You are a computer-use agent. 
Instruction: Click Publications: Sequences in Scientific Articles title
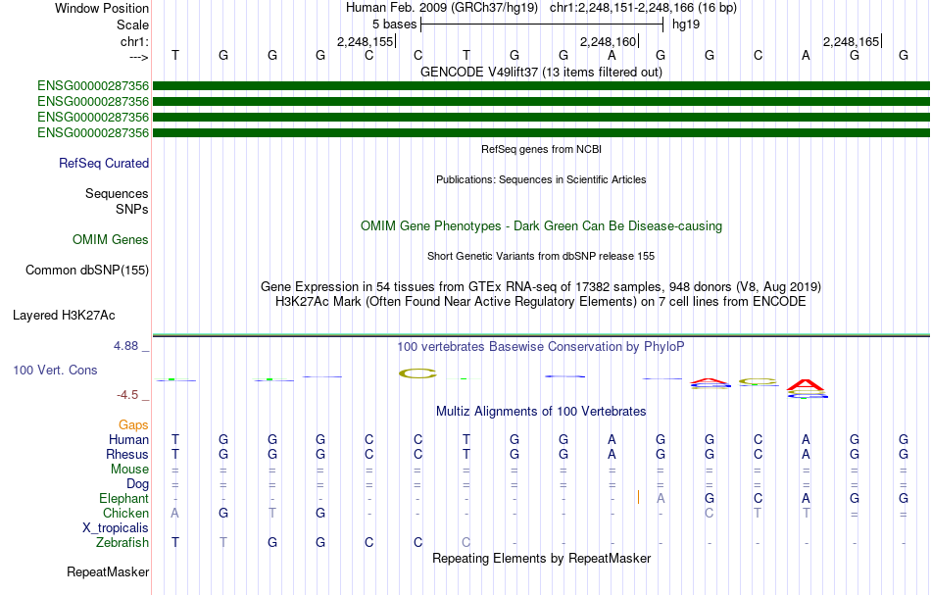click(x=541, y=180)
